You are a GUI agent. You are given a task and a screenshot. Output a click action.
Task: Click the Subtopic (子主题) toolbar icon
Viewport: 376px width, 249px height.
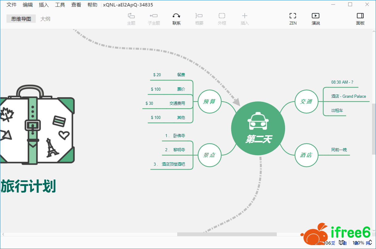point(154,16)
